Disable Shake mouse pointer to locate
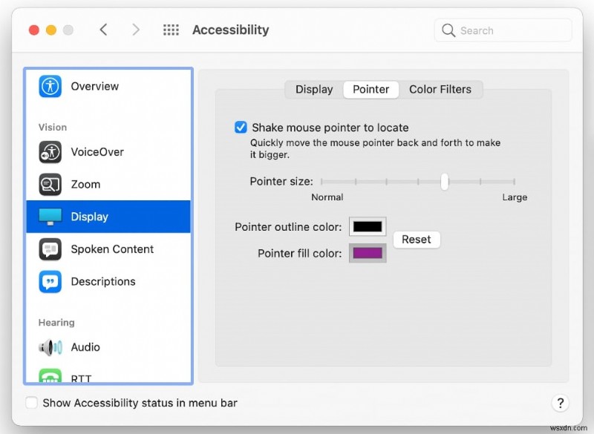Viewport: 594px width, 434px height. pos(241,128)
